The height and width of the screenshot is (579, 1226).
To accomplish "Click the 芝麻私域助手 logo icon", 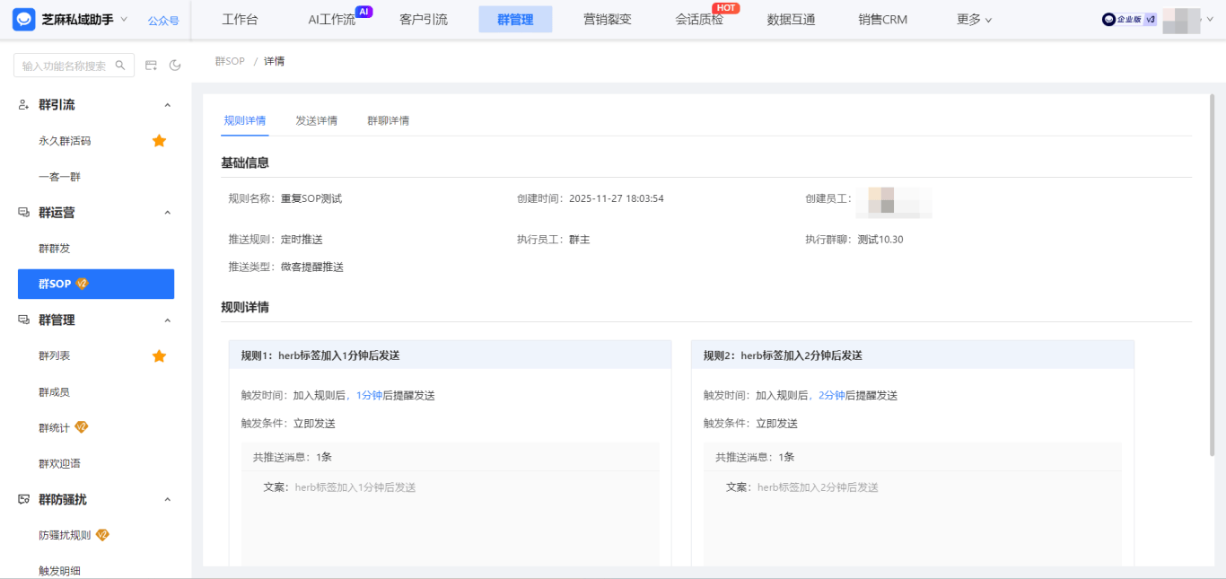I will pos(23,20).
